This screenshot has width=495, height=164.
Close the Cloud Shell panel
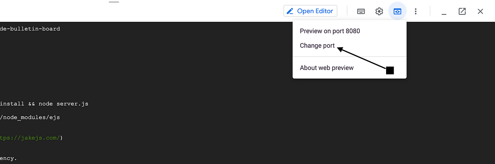pos(480,11)
